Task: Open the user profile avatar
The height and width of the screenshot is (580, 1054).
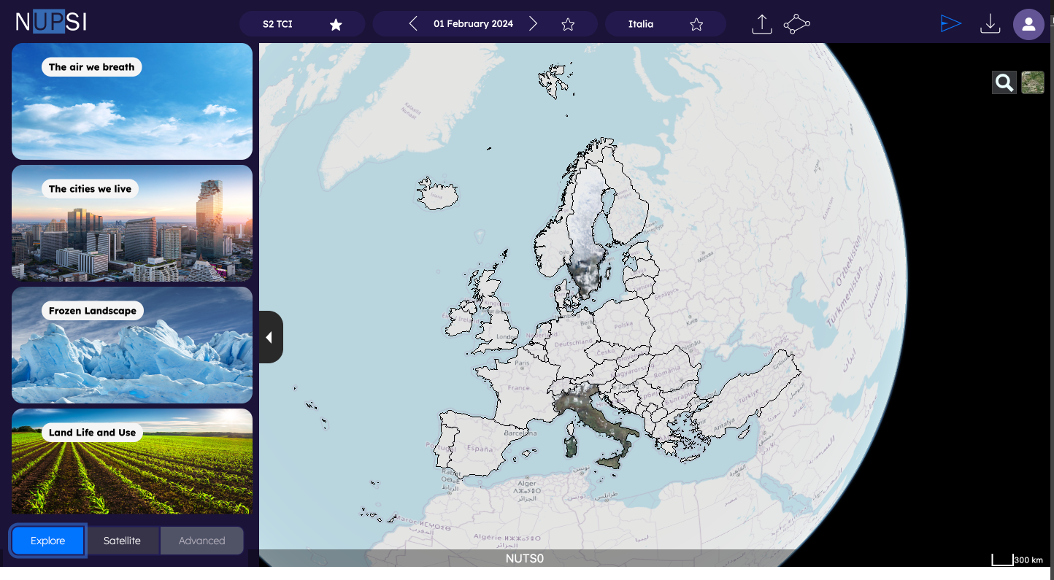Action: [x=1028, y=24]
